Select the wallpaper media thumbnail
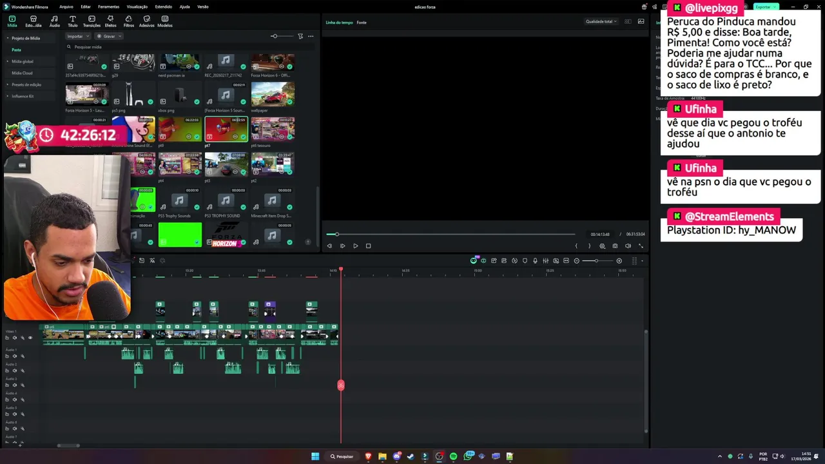The height and width of the screenshot is (464, 825). click(273, 94)
